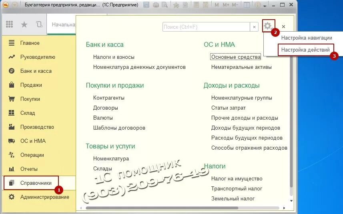Open the Склады directory
The width and height of the screenshot is (343, 214).
point(102,168)
